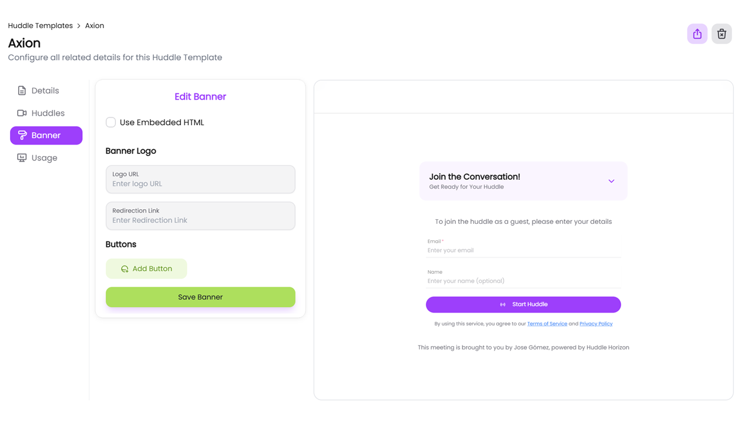Image resolution: width=752 pixels, height=423 pixels.
Task: Click the chat bubble icon inside Add Button
Action: 124,268
